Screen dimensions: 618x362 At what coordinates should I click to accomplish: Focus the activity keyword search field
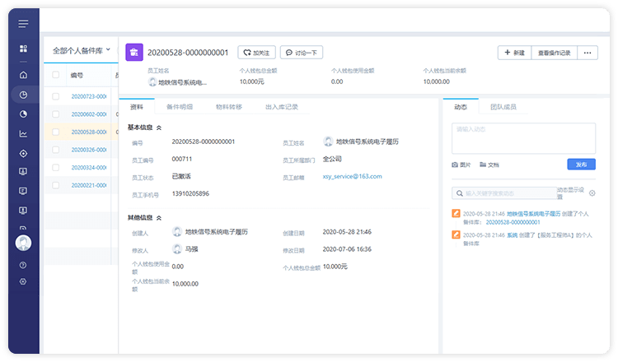point(504,193)
